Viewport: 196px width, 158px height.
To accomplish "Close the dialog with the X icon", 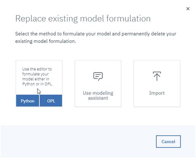I will (188, 9).
